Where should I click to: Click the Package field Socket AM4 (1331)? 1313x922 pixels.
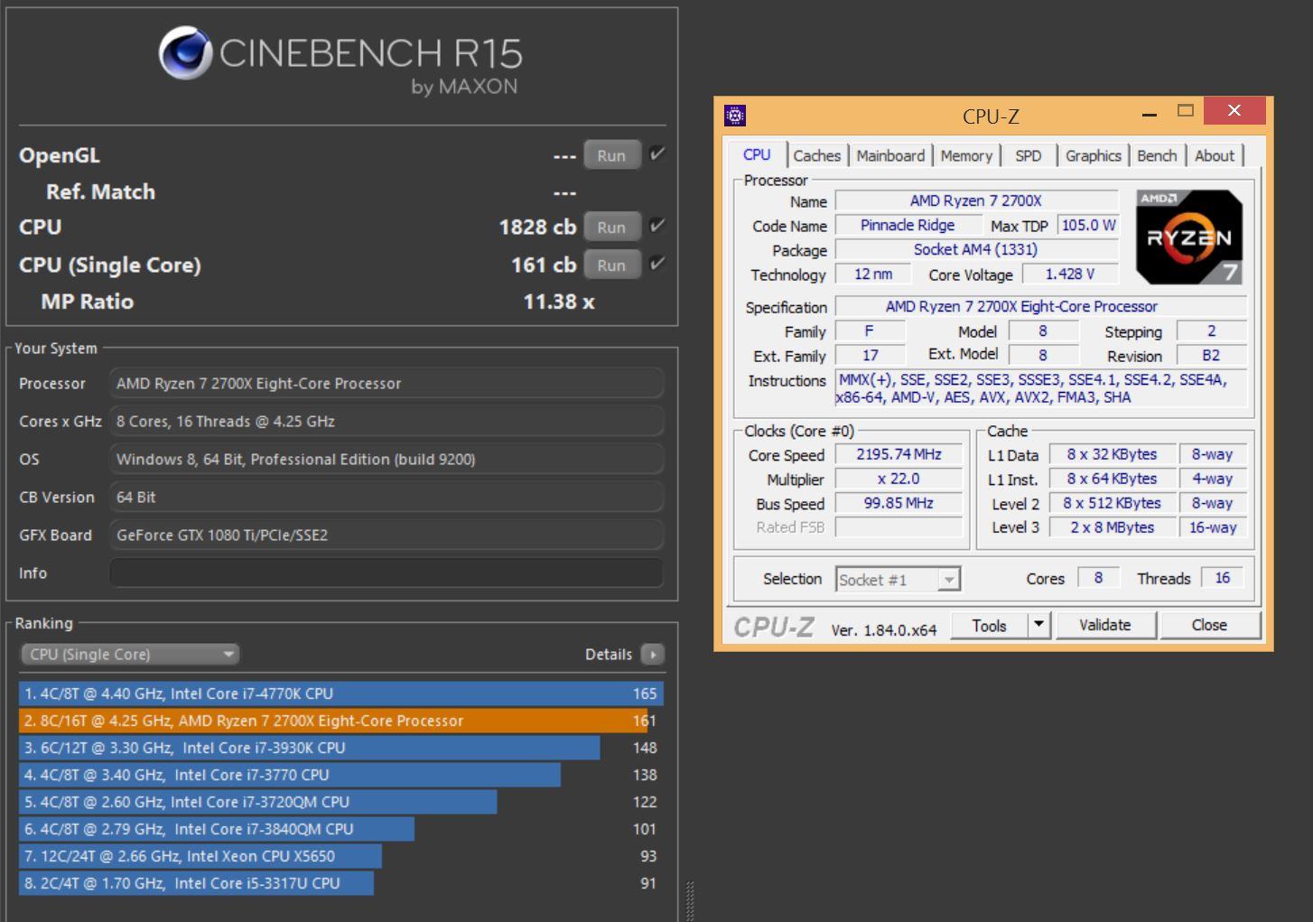pyautogui.click(x=976, y=249)
